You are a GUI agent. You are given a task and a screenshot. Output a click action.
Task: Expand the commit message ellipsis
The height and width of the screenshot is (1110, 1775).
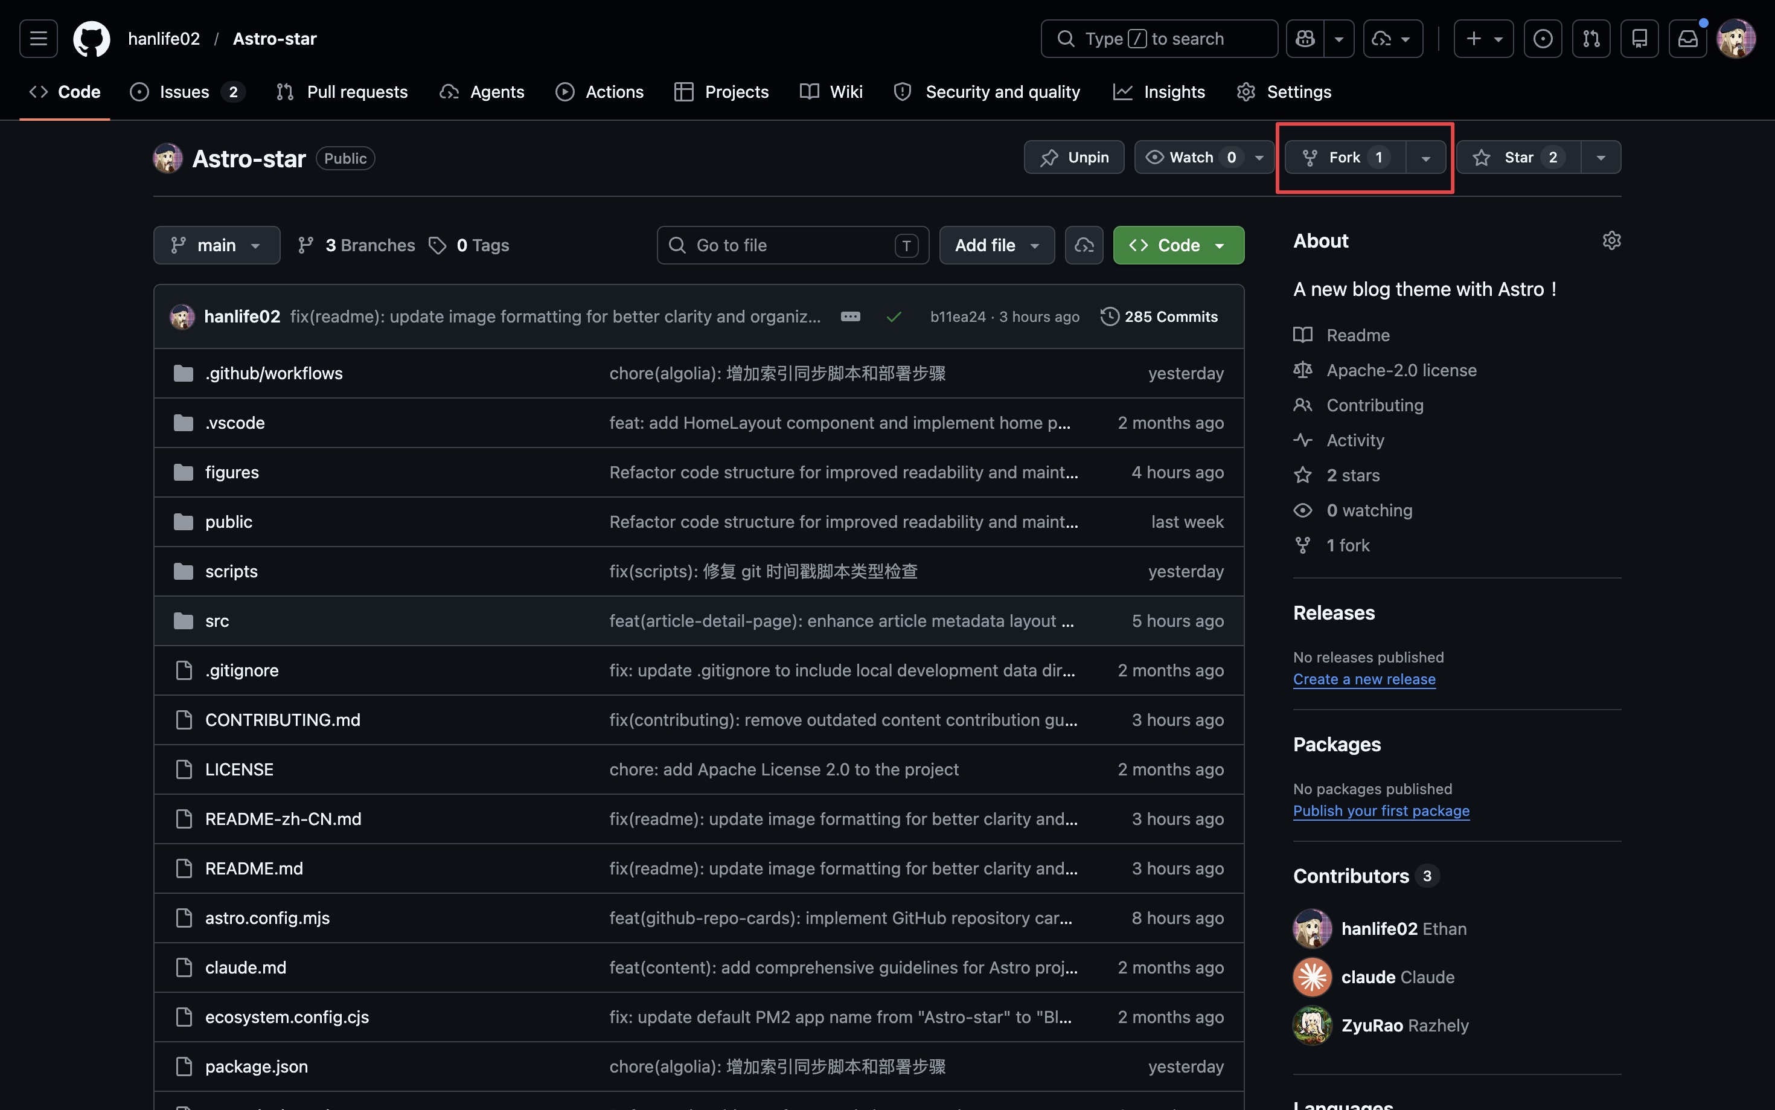851,316
